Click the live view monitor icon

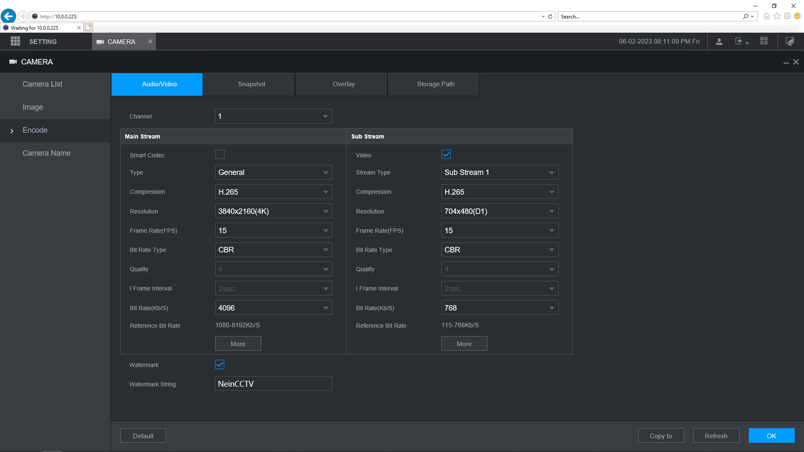[790, 41]
